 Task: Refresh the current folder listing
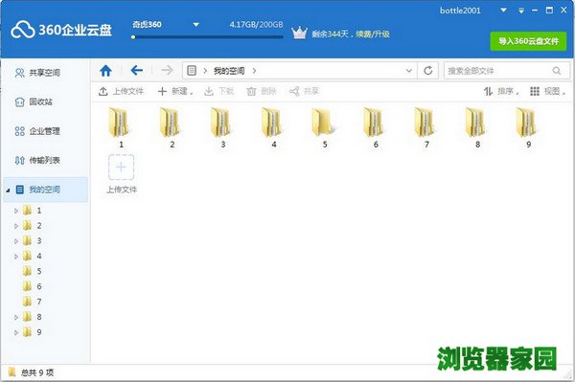click(428, 70)
